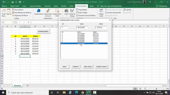
Task: Click the insert function fx icon
Action: pyautogui.click(x=28, y=22)
